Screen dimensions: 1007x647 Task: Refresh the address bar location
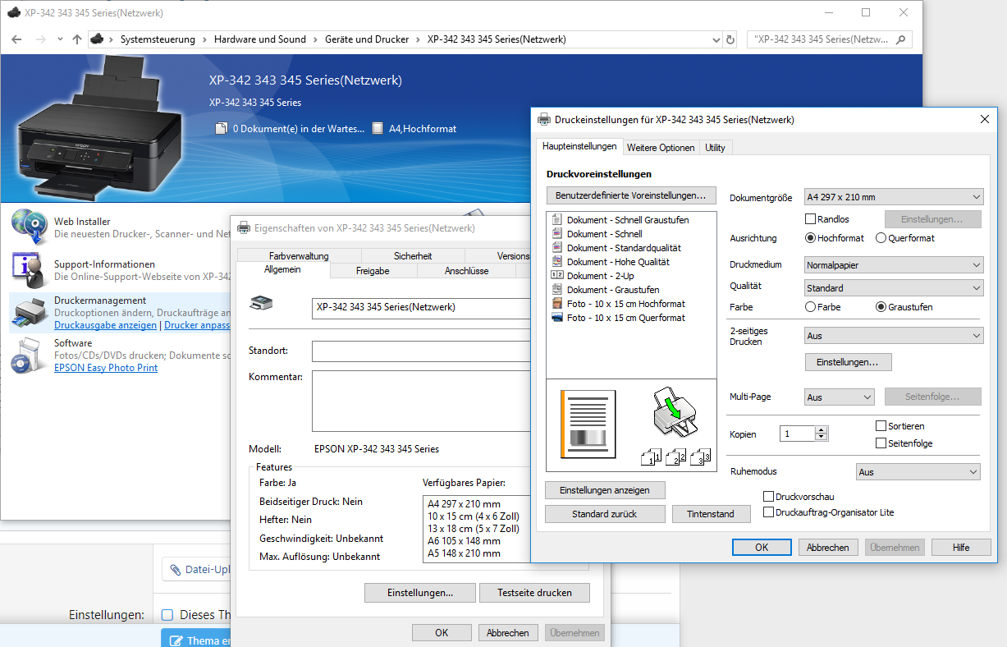[x=730, y=39]
